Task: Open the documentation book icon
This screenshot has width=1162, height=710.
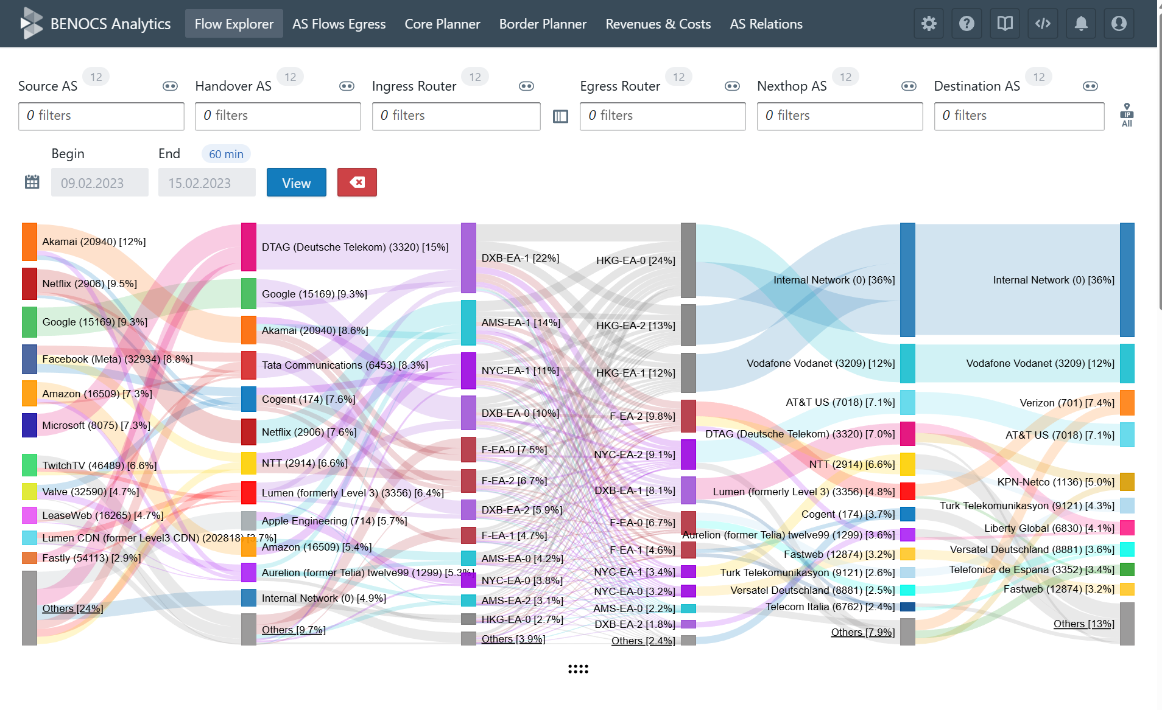Action: pos(1005,24)
